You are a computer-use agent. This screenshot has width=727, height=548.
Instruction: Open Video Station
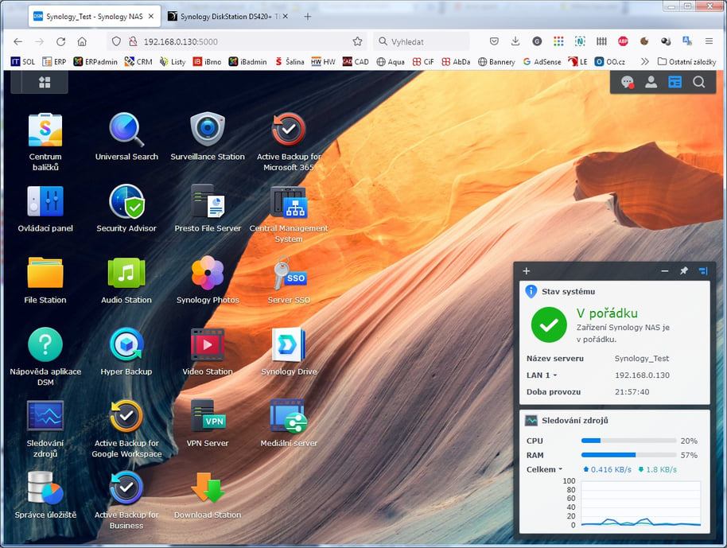point(208,344)
